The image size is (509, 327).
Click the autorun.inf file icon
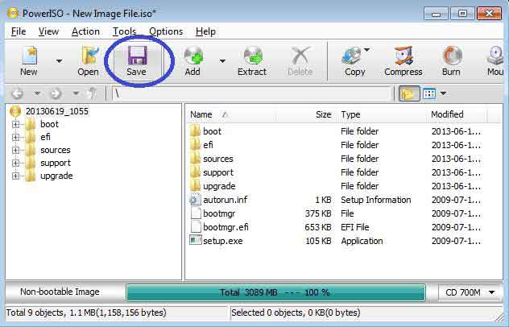(196, 200)
